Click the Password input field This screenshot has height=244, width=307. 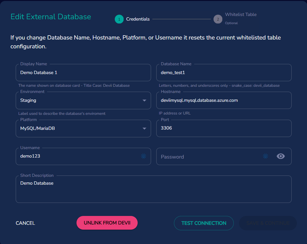(x=209, y=156)
